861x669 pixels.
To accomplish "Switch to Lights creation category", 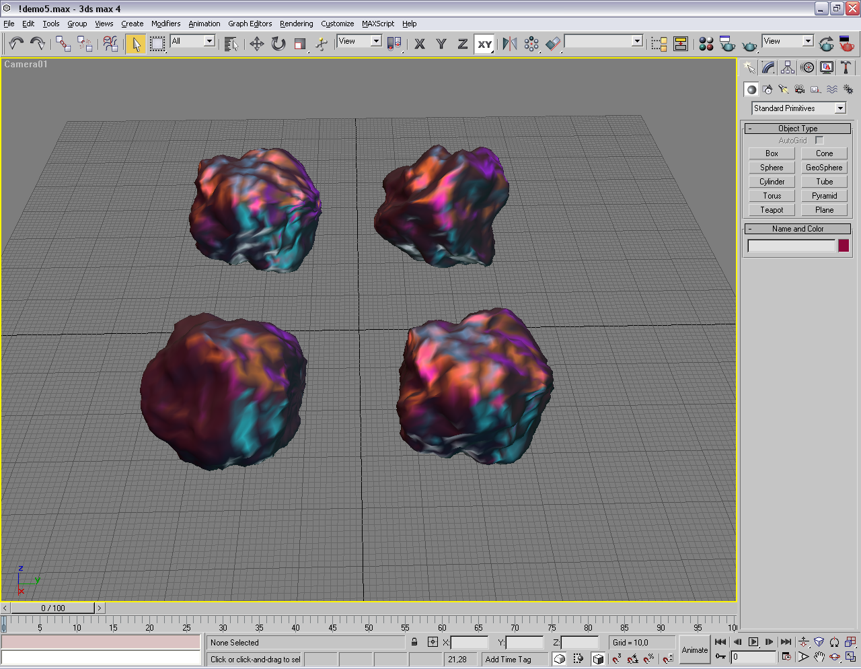I will coord(783,89).
